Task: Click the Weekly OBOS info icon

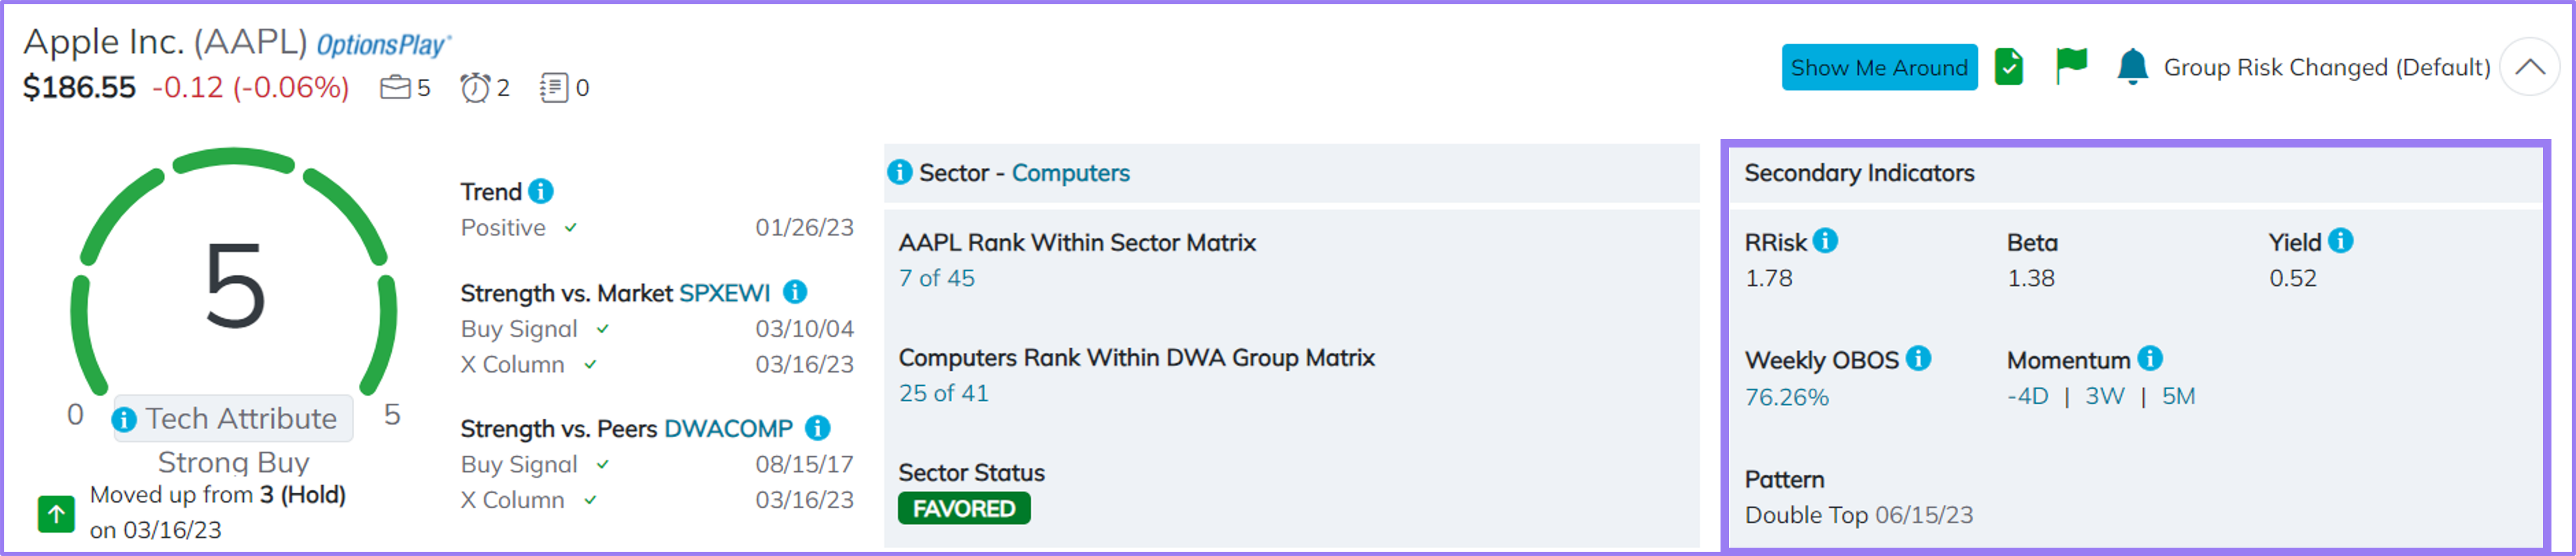Action: click(x=1918, y=358)
